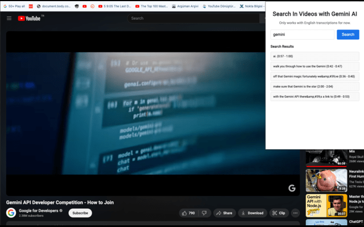Open result 'walk you through how to use the Gemini'
This screenshot has width=364, height=227.
click(x=315, y=66)
